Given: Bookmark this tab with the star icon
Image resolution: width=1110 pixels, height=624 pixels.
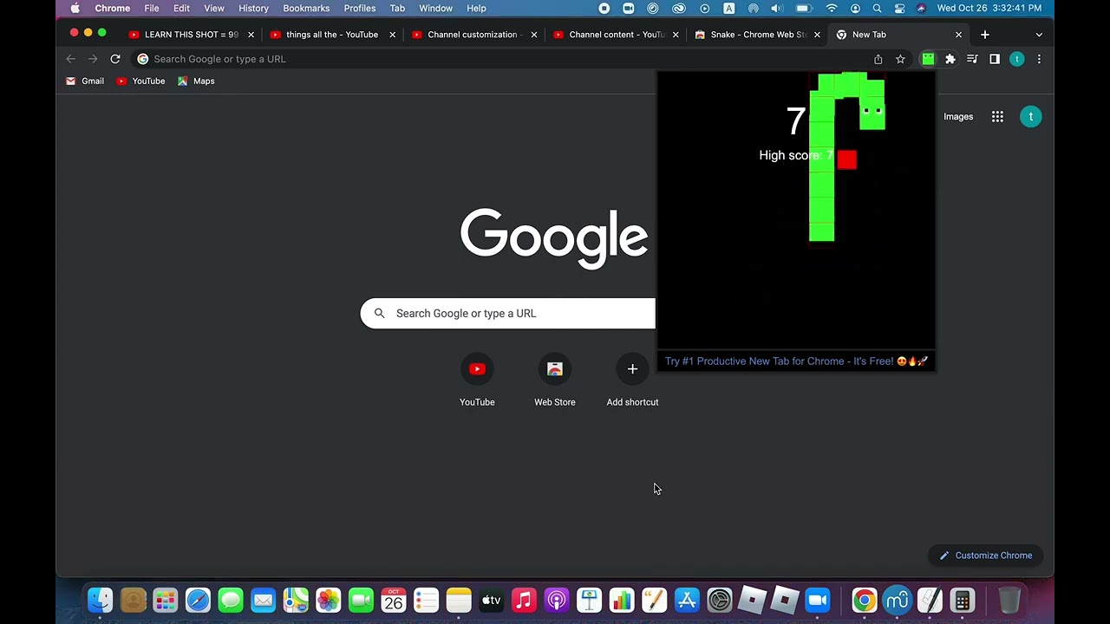Looking at the screenshot, I should (x=900, y=59).
